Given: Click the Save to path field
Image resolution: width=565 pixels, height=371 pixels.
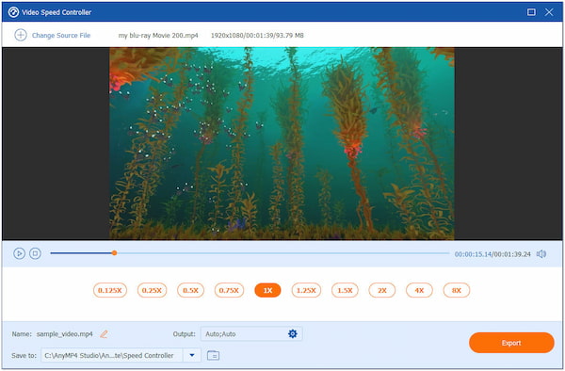Looking at the screenshot, I should pyautogui.click(x=112, y=355).
